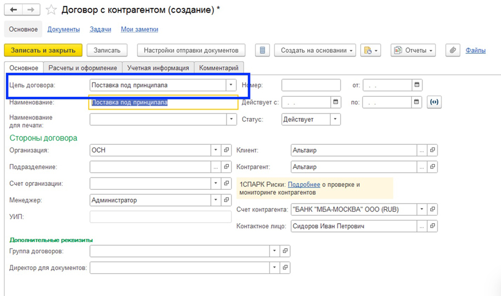Switch to 'Расчеты и оформление' tab
The height and width of the screenshot is (296, 501).
pos(82,68)
